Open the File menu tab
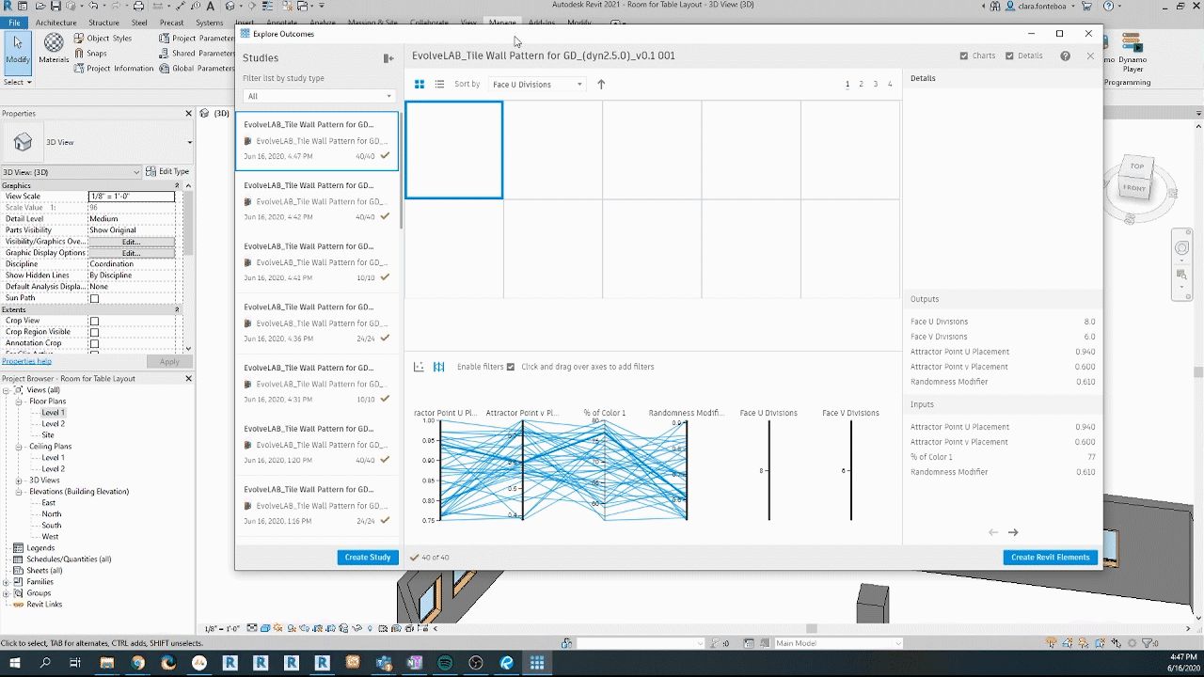 click(x=14, y=23)
